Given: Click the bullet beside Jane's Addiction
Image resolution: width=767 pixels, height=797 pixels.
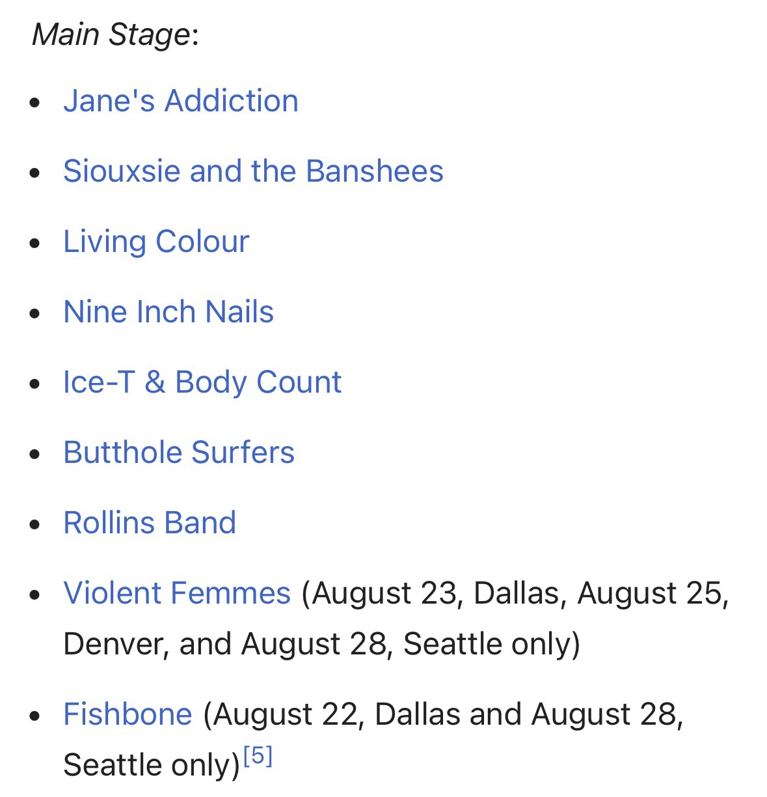Looking at the screenshot, I should (36, 103).
